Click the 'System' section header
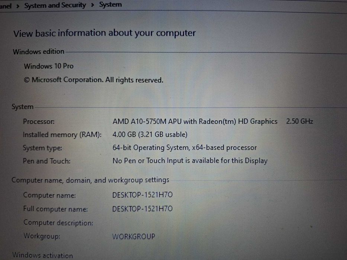This screenshot has height=260, width=347. point(23,107)
